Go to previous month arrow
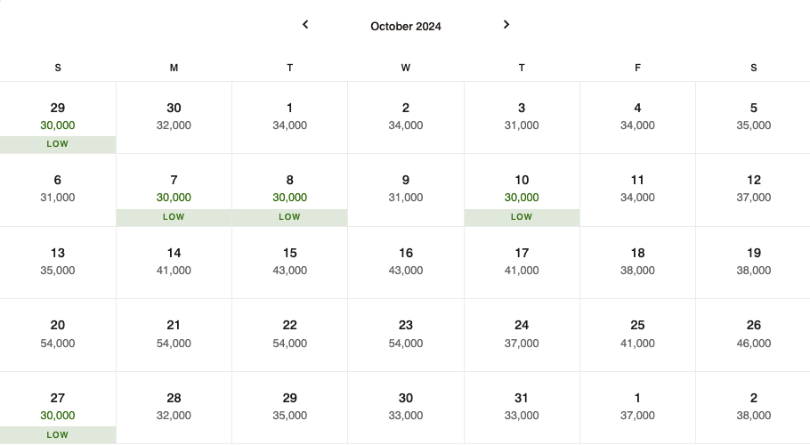Screen dimensions: 810x445 pos(305,24)
